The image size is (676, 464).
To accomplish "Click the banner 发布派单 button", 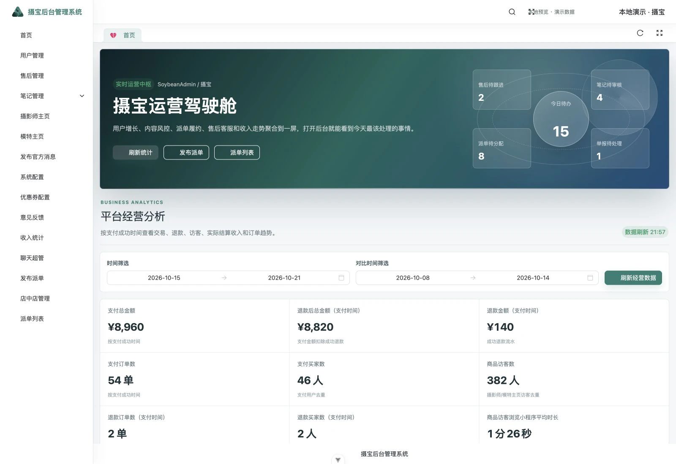I will [186, 152].
